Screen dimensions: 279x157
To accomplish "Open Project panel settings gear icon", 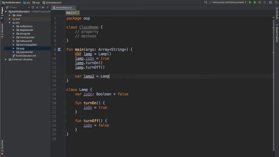I will (x=43, y=7).
